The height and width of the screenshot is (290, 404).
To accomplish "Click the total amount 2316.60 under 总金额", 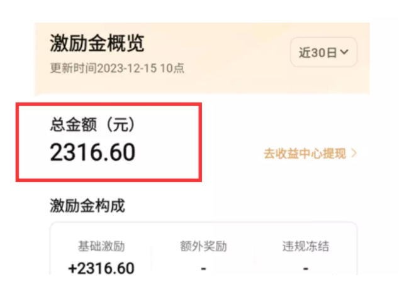I will pyautogui.click(x=93, y=153).
